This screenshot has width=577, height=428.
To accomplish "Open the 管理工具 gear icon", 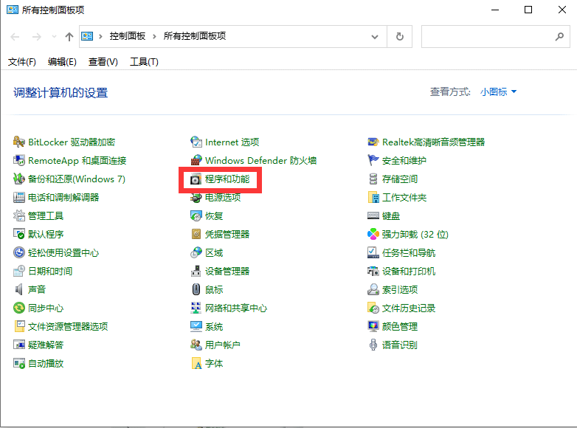I will (18, 215).
